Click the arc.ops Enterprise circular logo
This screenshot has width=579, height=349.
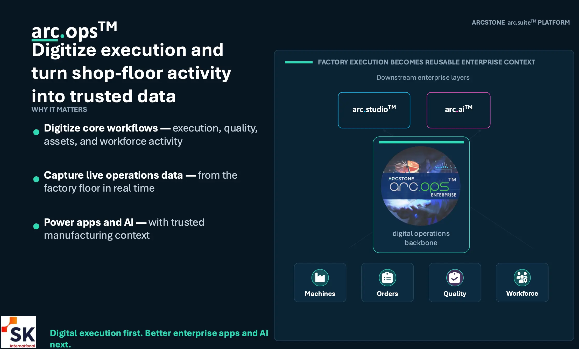point(421,186)
